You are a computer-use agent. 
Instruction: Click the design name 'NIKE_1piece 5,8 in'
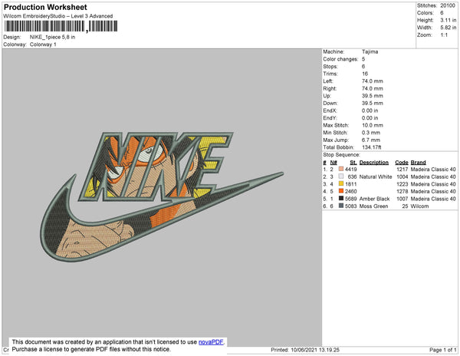pos(52,38)
